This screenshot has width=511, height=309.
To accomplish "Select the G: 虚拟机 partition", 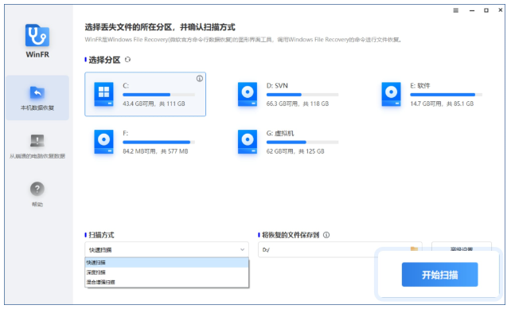I will tap(288, 142).
